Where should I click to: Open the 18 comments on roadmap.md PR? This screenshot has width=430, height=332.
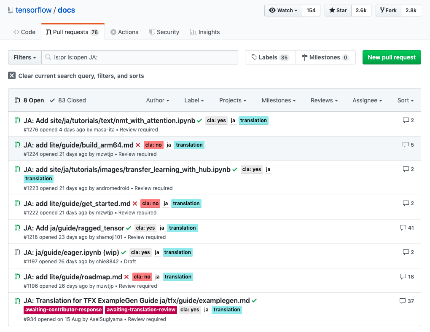(x=407, y=276)
